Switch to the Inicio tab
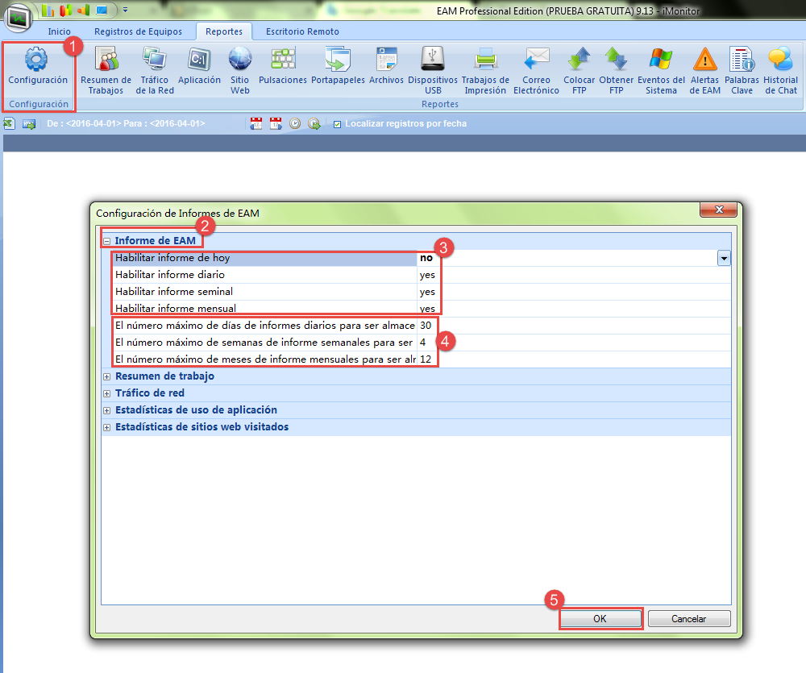This screenshot has width=806, height=673. 59,31
